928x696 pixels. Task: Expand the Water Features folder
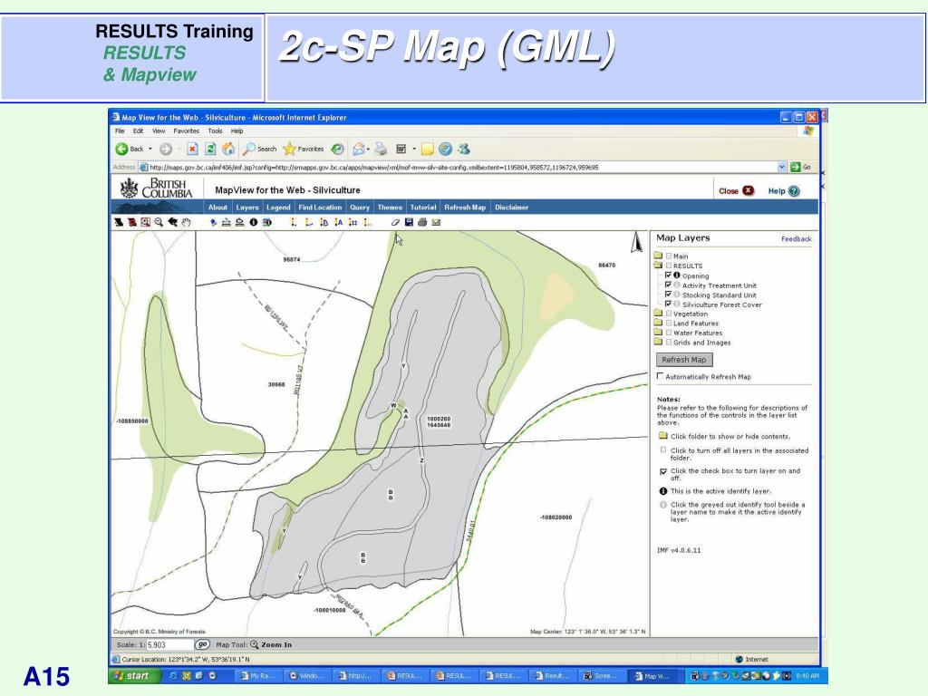tap(658, 332)
